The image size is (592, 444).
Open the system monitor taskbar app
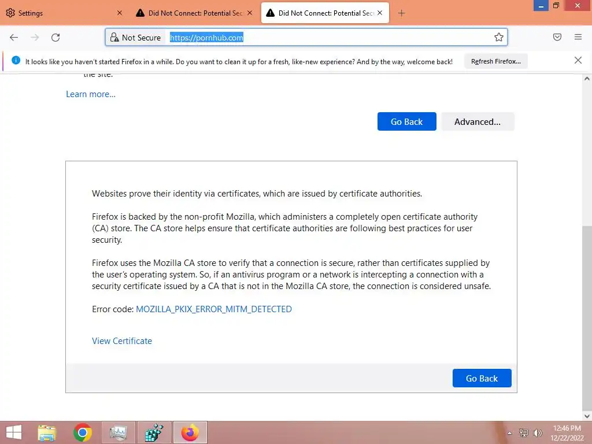(x=118, y=432)
